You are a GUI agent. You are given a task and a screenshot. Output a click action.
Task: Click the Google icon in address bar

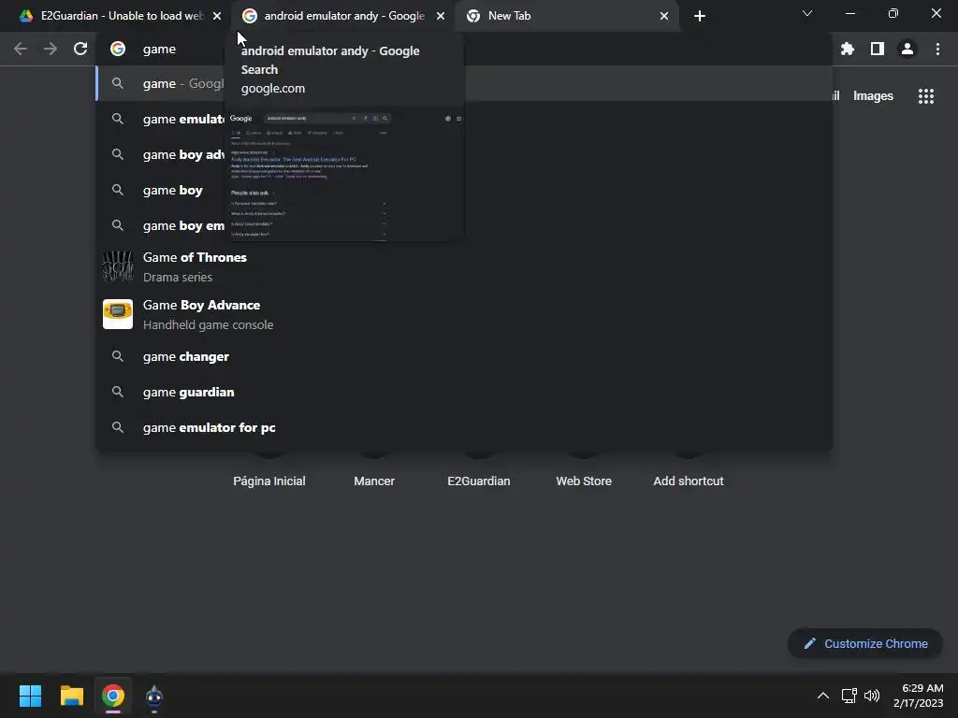point(118,49)
